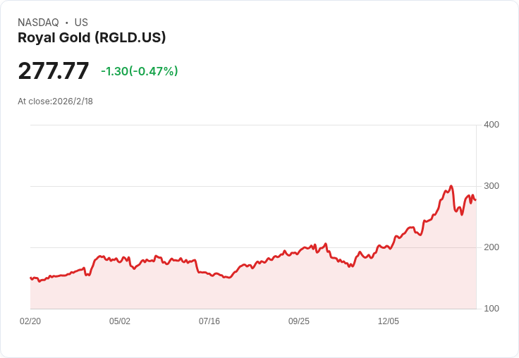The image size is (519, 358).
Task: Click the NASDAQ exchange label
Action: [x=38, y=23]
